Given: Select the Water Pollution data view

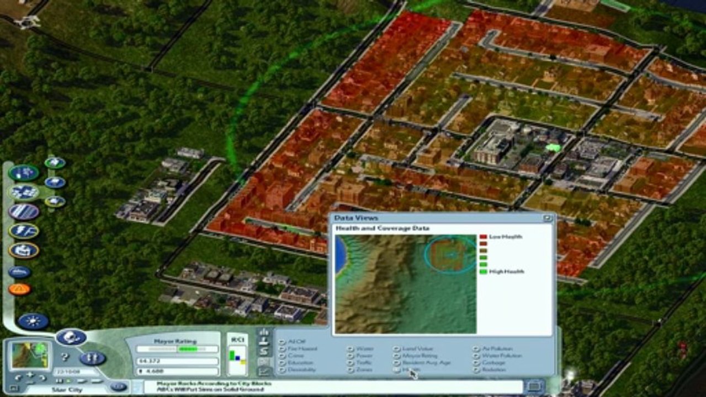Looking at the screenshot, I should tap(498, 356).
